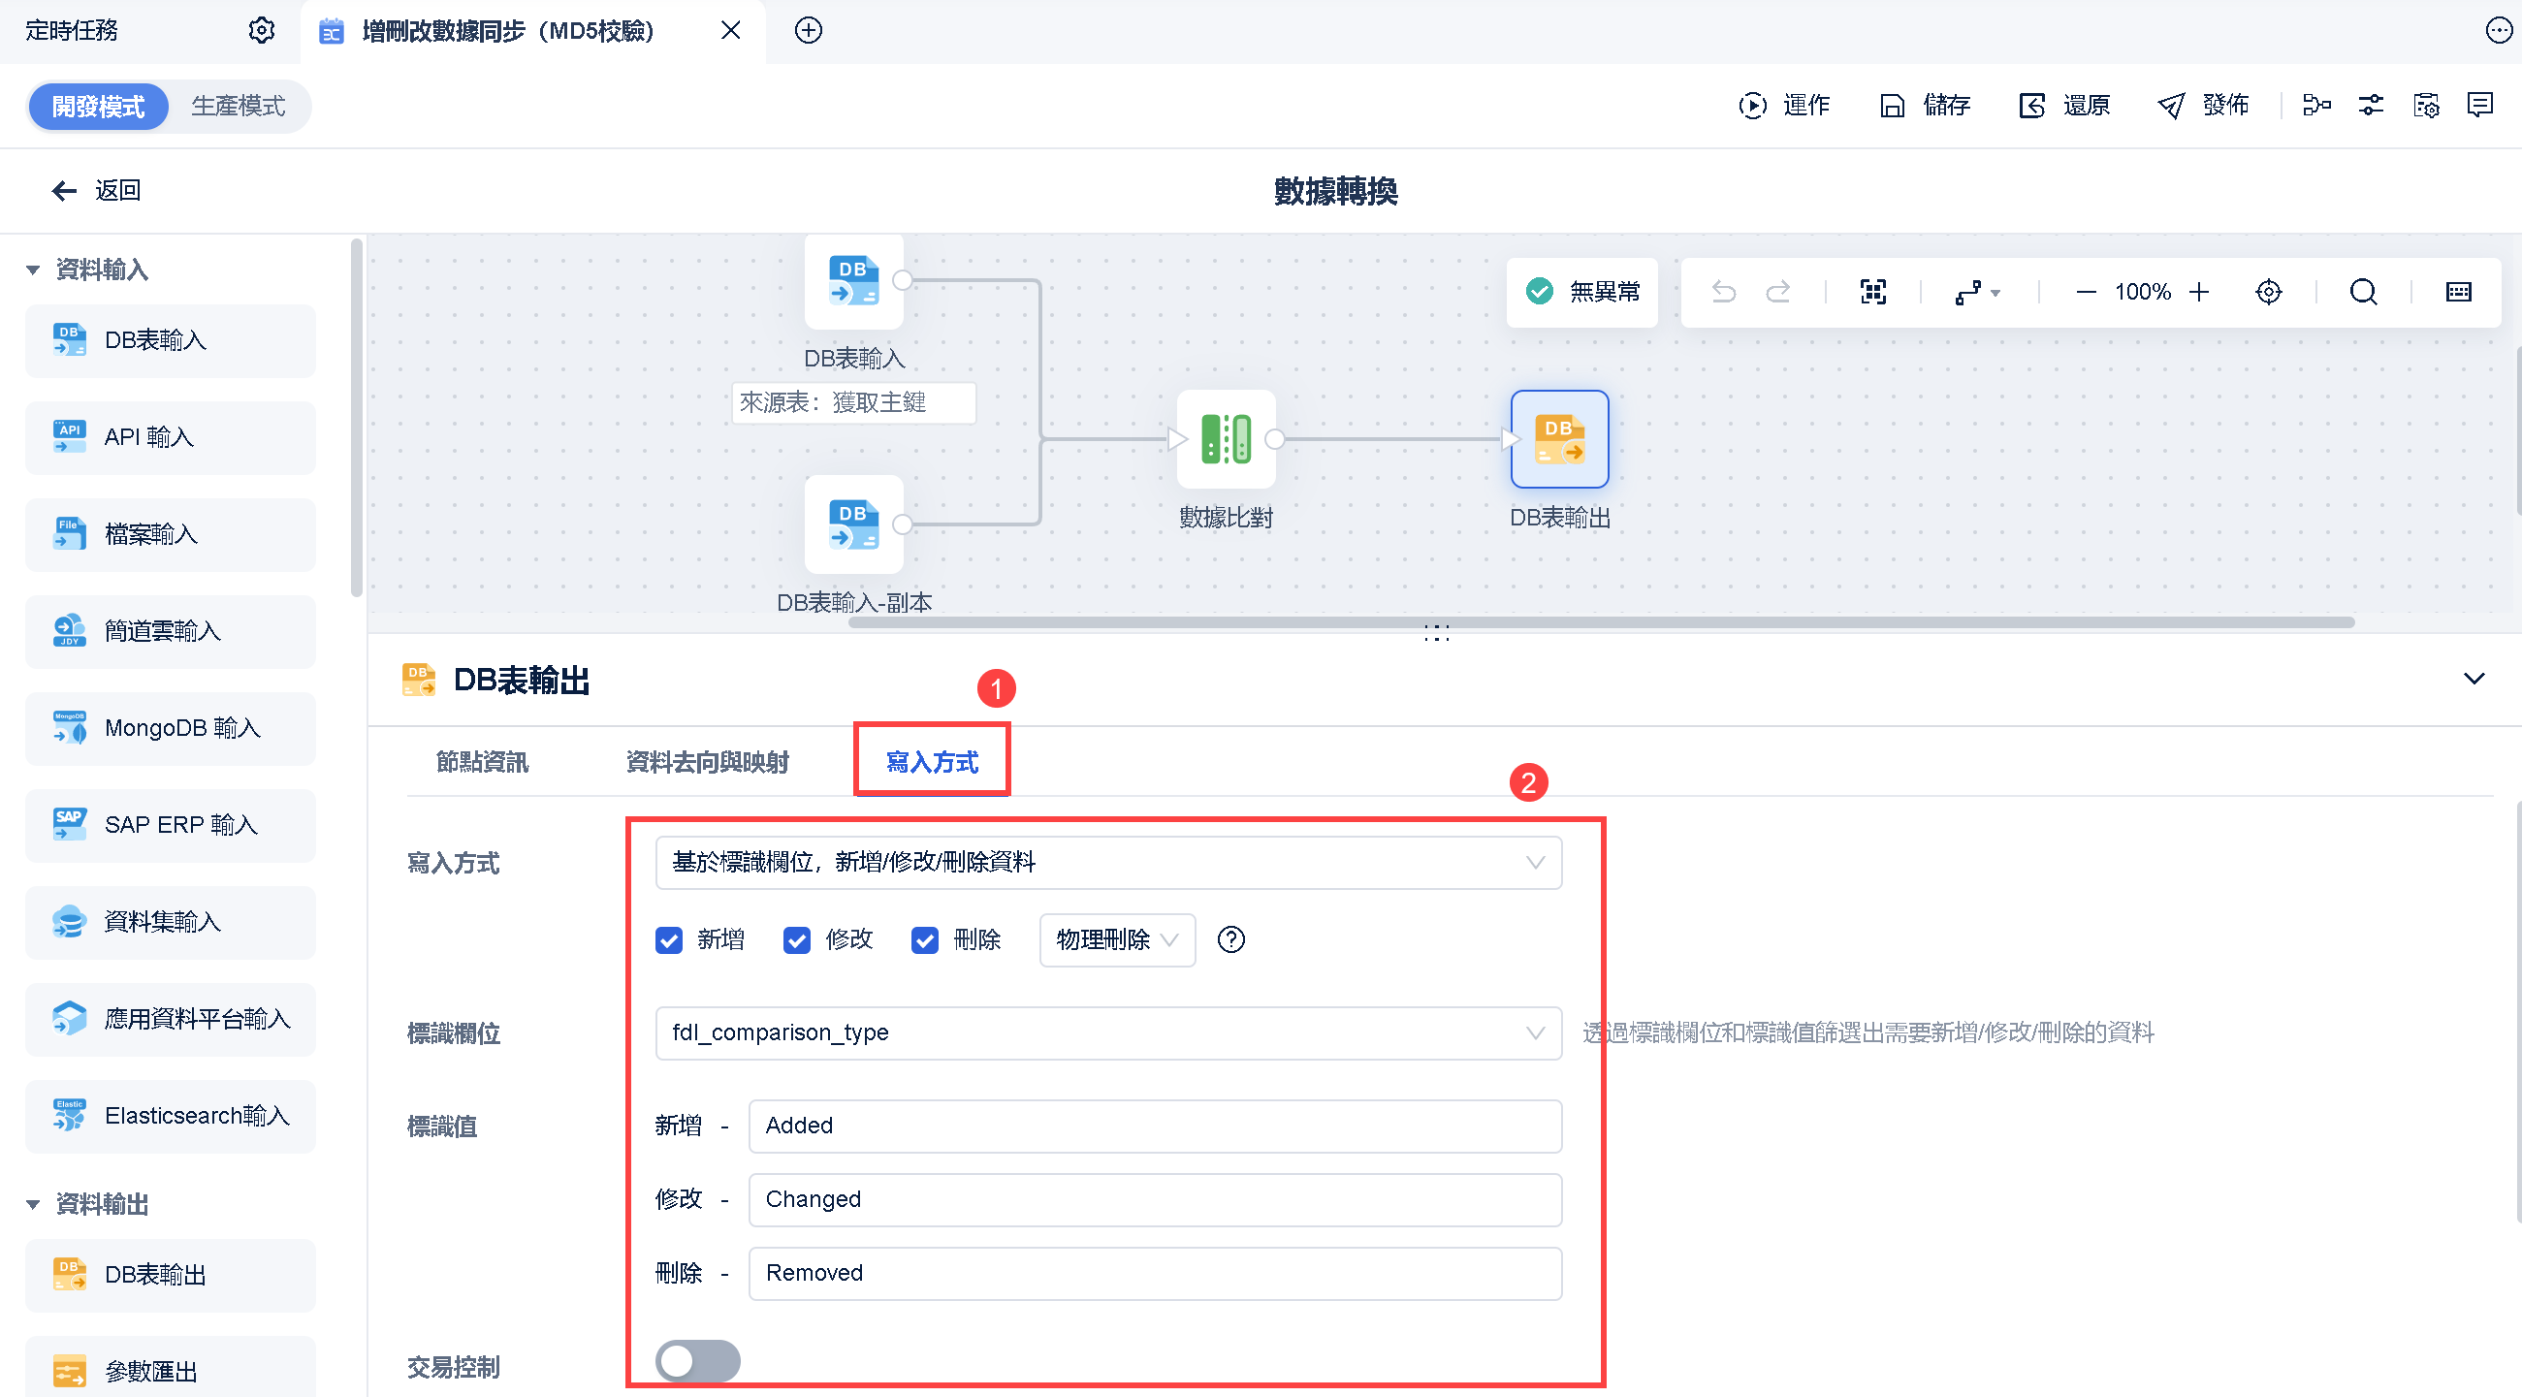2522x1397 pixels.
Task: Open the 物理刪除 dropdown
Action: coord(1116,939)
